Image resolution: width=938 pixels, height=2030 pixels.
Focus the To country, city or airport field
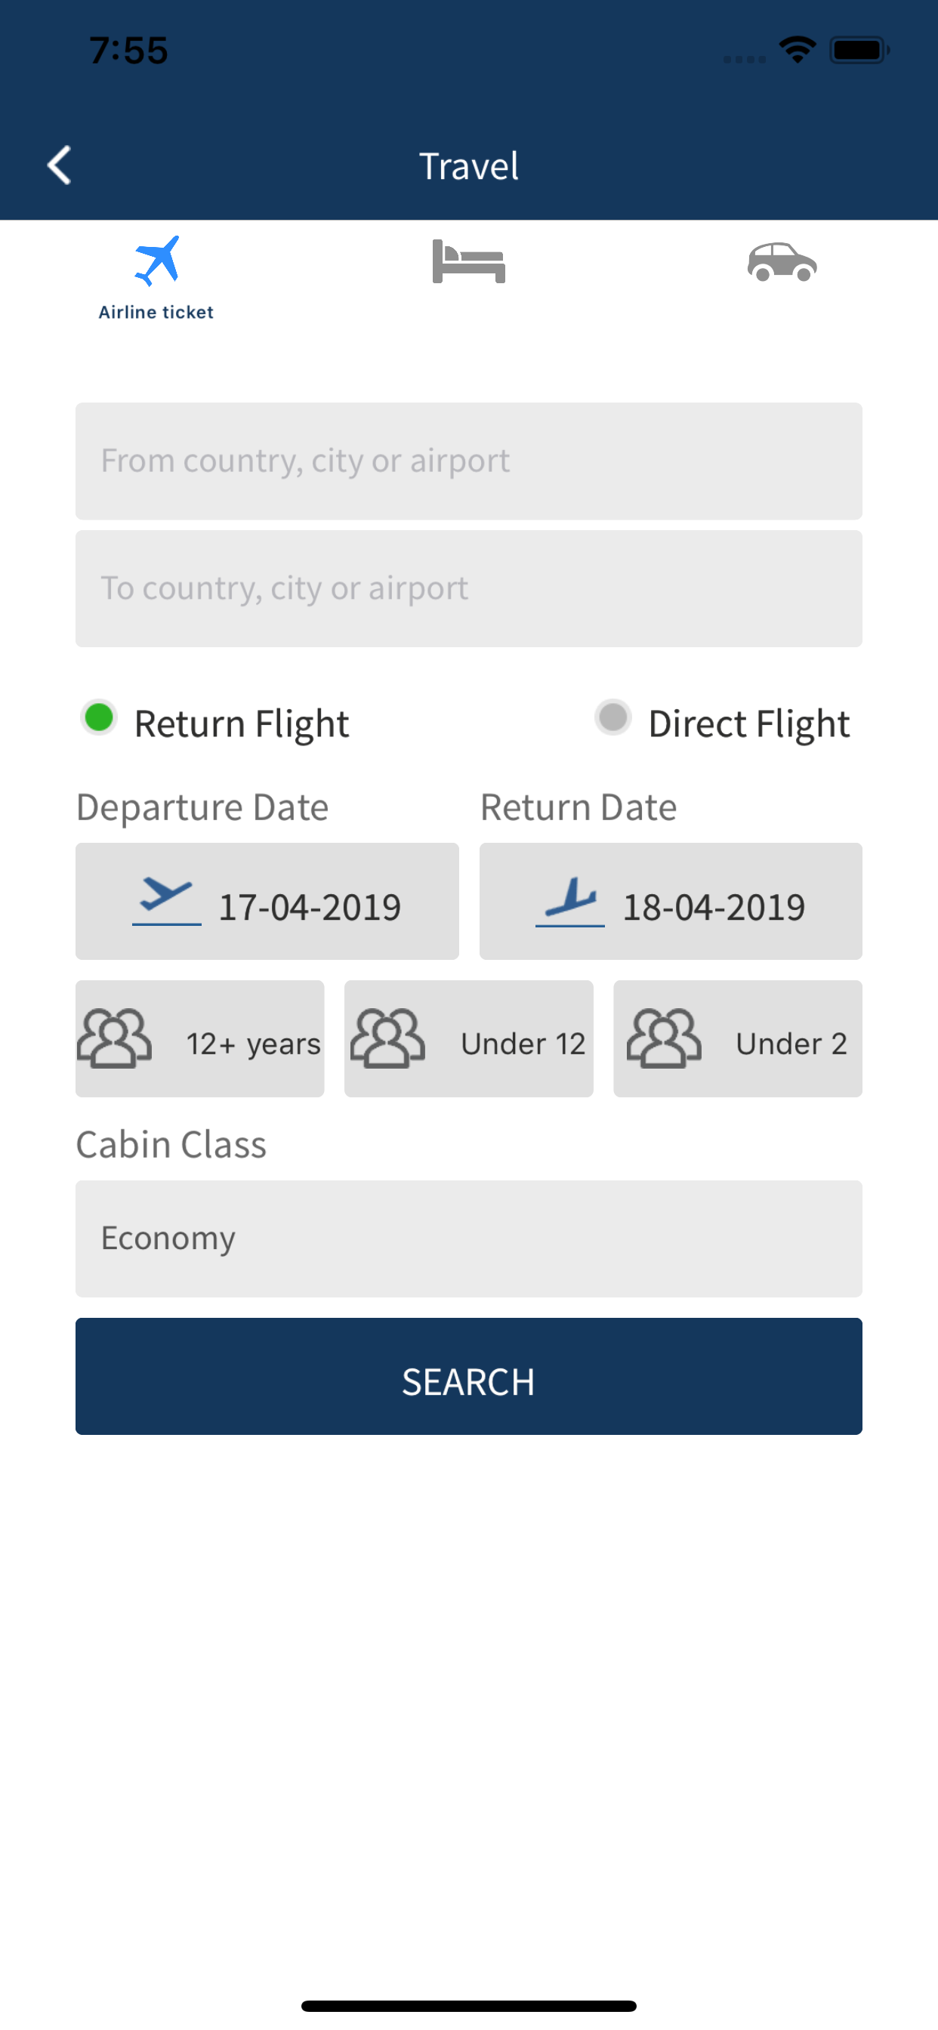tap(469, 588)
